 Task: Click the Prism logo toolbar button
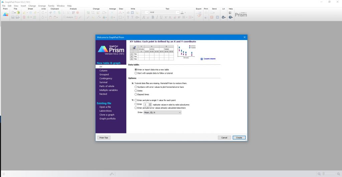pyautogui.click(x=5, y=15)
